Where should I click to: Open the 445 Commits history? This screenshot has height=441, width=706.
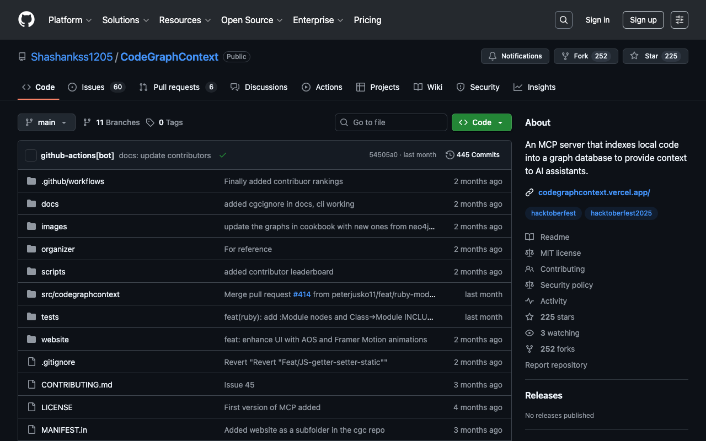[x=473, y=155]
